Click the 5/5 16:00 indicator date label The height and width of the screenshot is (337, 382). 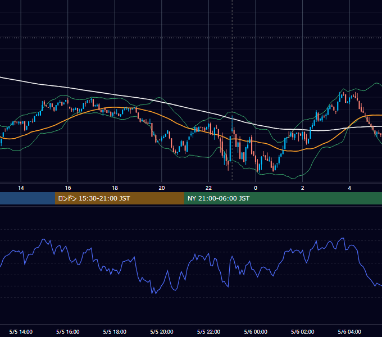(x=68, y=331)
